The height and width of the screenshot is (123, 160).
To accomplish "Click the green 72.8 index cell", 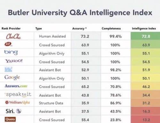I will pyautogui.click(x=145, y=36).
